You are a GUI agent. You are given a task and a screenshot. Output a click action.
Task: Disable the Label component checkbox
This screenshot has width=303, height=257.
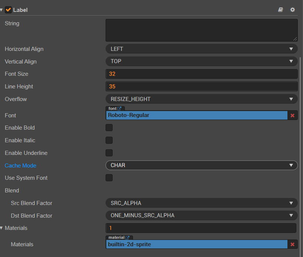pyautogui.click(x=8, y=10)
